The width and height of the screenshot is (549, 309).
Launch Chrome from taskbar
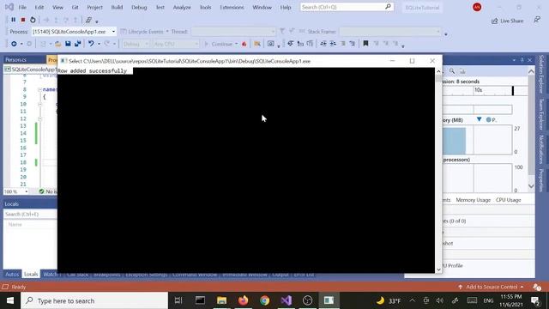(x=265, y=300)
